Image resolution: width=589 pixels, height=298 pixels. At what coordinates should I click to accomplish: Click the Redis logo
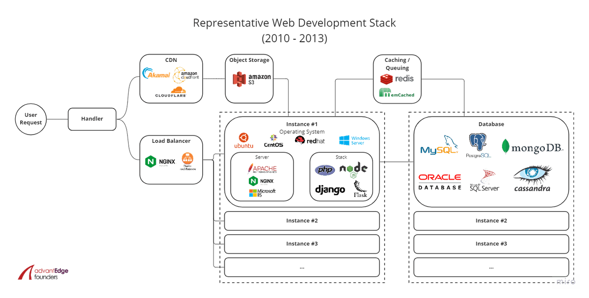pos(397,79)
